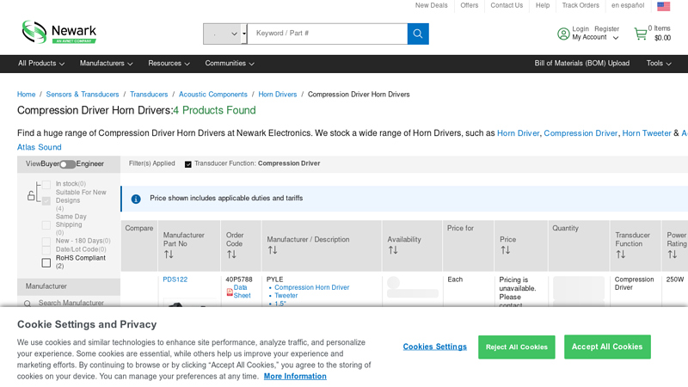Screen dimensions: 688x387
Task: Open the Atlas Sound link
Action: coord(39,147)
